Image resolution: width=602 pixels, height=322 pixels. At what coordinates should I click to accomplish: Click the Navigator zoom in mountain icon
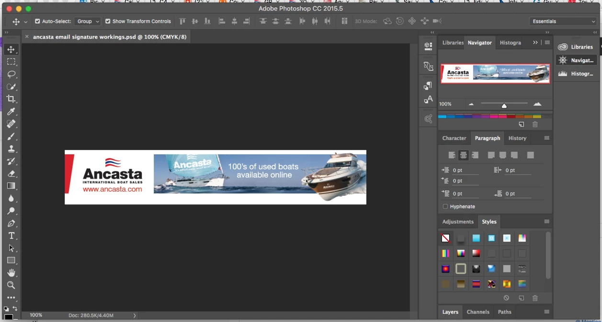coord(537,104)
